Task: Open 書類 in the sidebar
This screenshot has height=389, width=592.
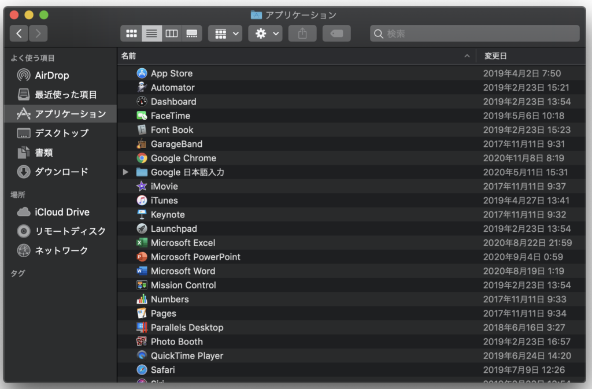Action: 60,153
